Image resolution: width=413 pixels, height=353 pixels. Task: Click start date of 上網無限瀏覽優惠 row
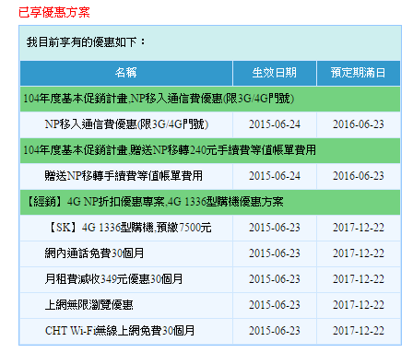[275, 305]
